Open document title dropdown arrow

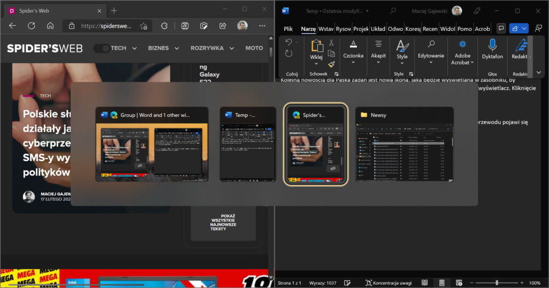[367, 11]
